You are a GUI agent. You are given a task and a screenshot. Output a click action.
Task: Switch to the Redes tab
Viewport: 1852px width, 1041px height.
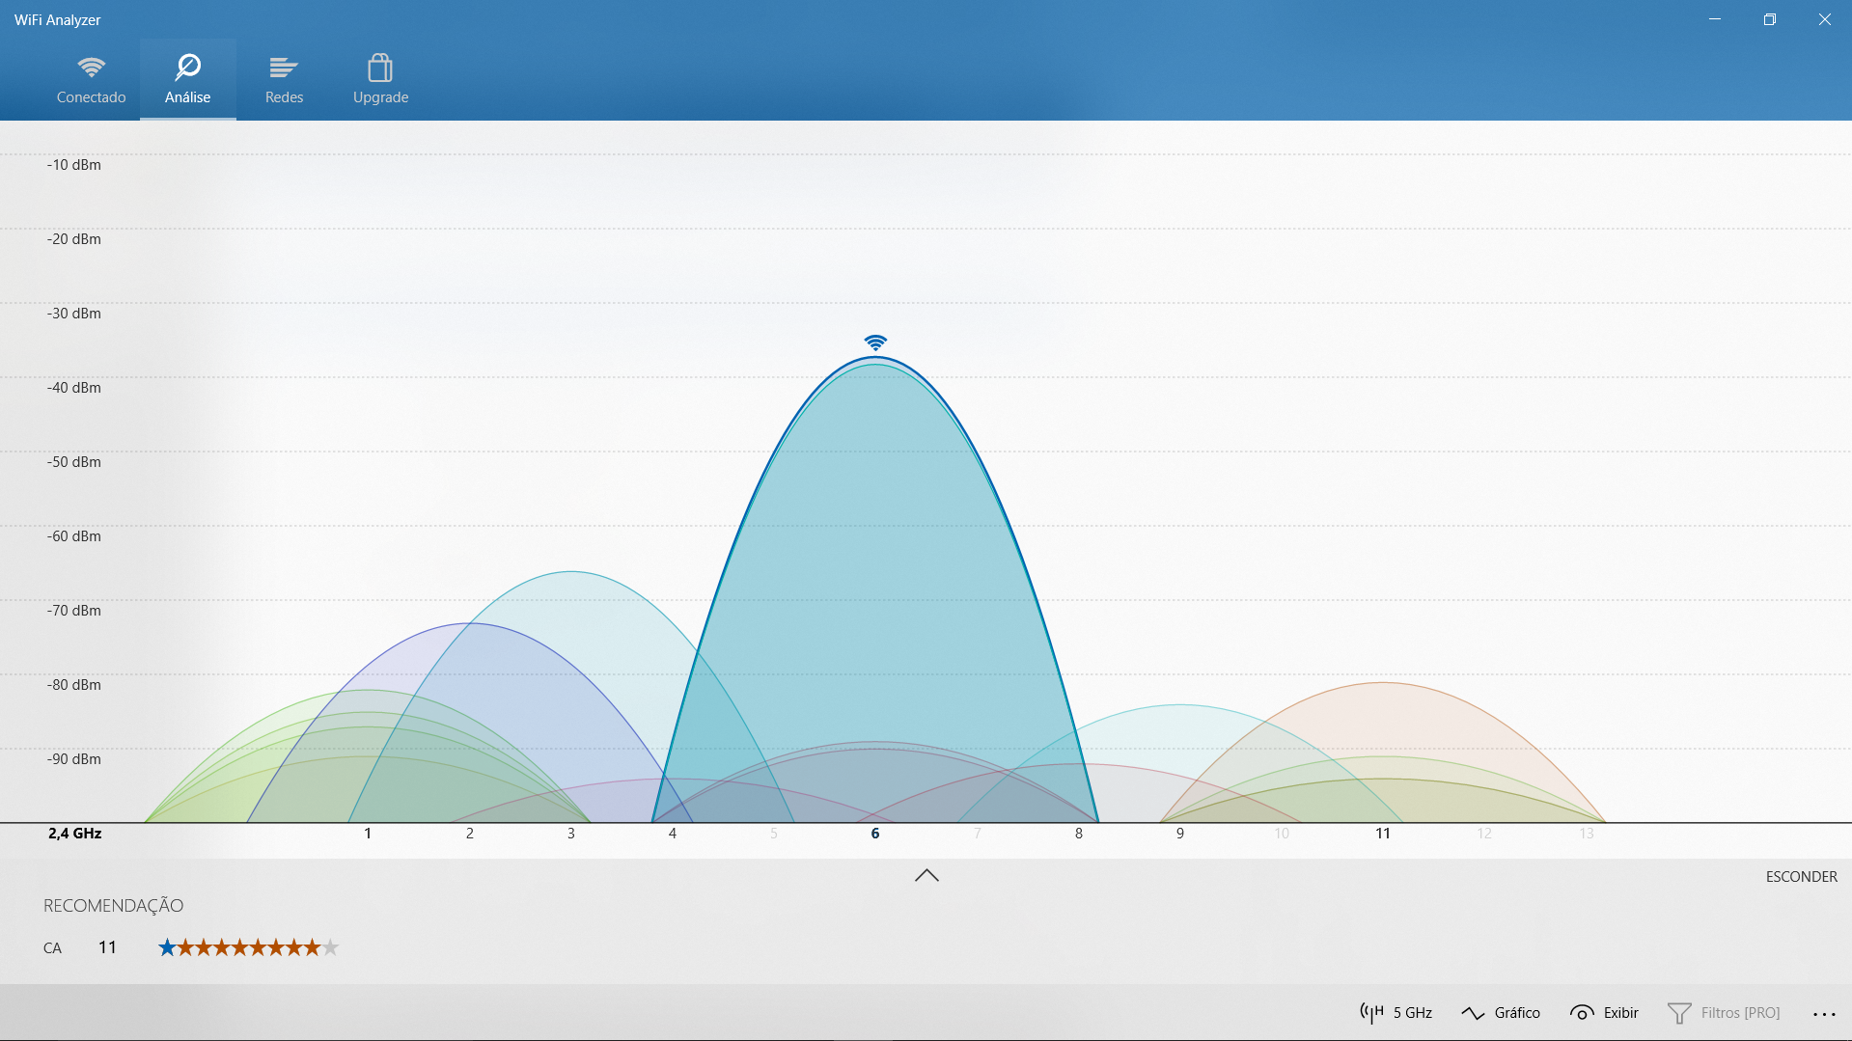(284, 79)
